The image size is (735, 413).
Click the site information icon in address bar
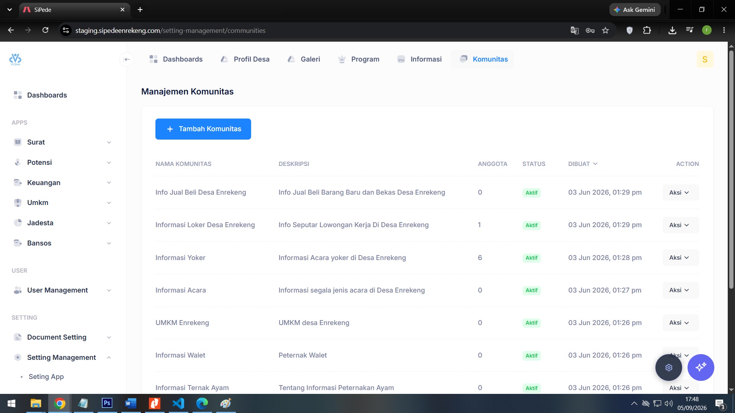click(66, 30)
